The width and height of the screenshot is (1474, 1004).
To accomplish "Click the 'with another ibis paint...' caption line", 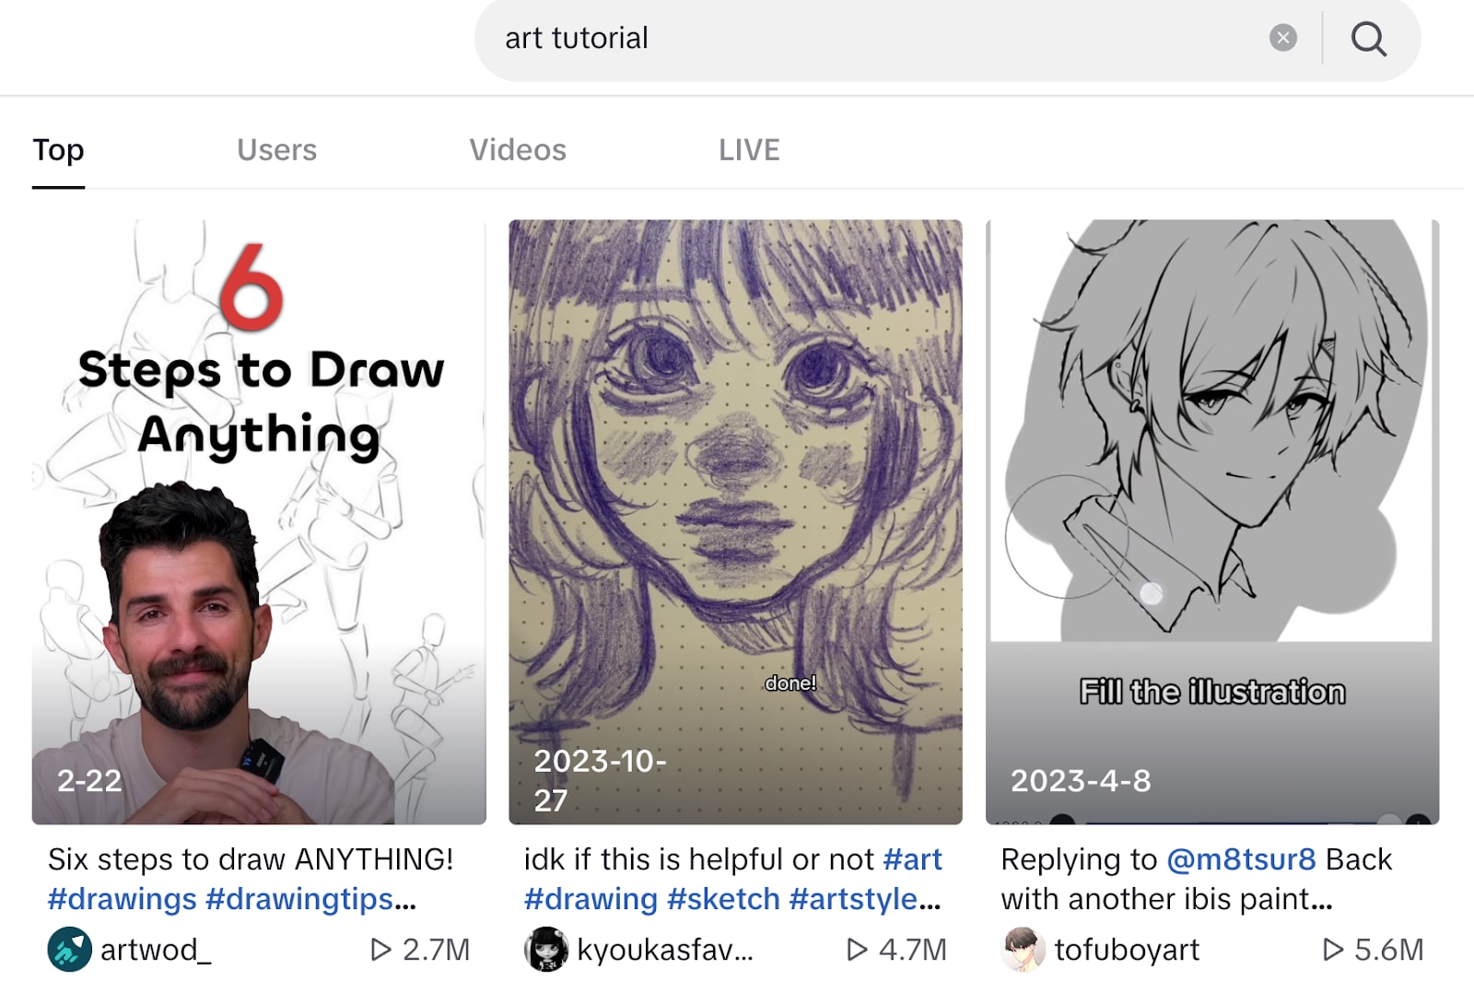I will click(x=1166, y=899).
